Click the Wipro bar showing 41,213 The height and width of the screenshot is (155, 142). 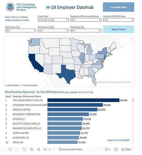(x=64, y=133)
